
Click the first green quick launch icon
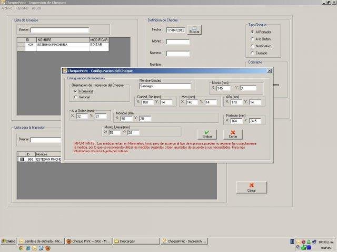point(21,248)
